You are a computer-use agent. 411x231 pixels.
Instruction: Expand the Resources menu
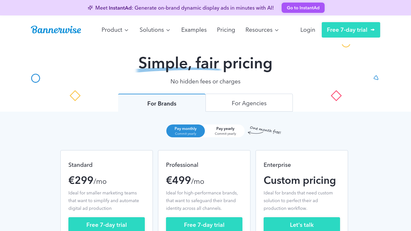point(262,30)
